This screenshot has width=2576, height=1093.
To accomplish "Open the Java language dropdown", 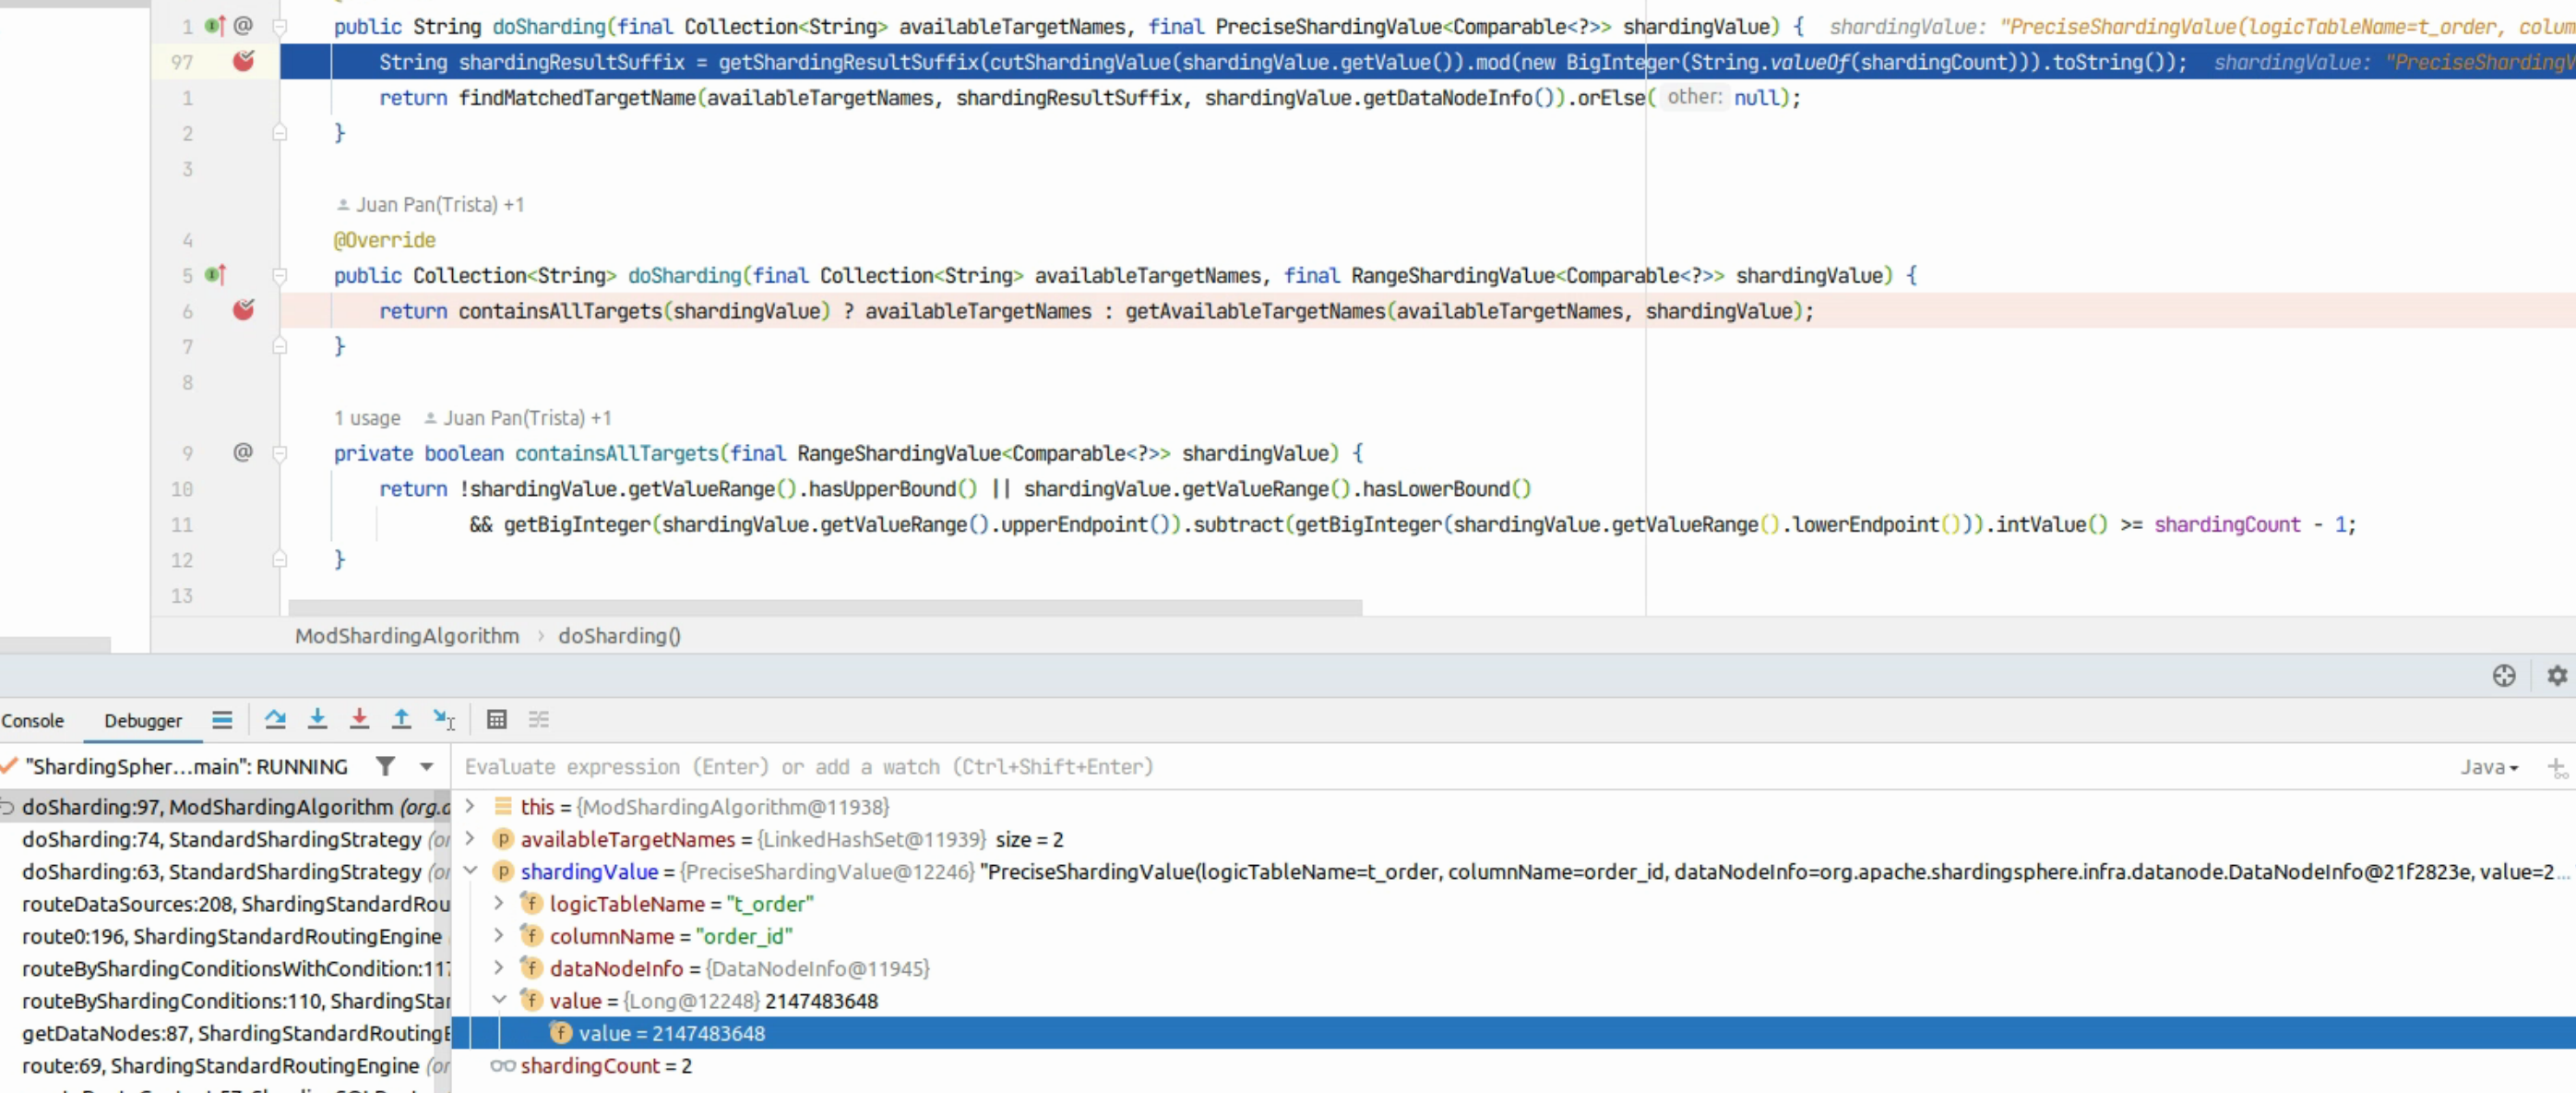I will click(x=2489, y=767).
